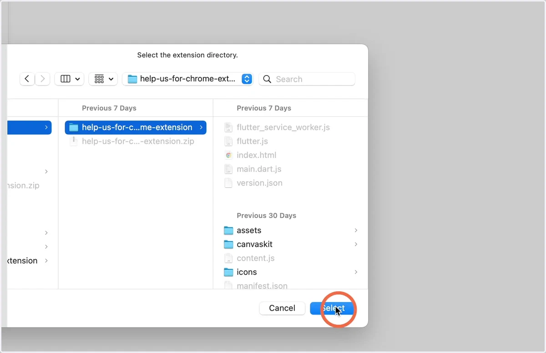Screen dimensions: 546x353
Task: Click the content.js file icon
Action: [x=228, y=258]
